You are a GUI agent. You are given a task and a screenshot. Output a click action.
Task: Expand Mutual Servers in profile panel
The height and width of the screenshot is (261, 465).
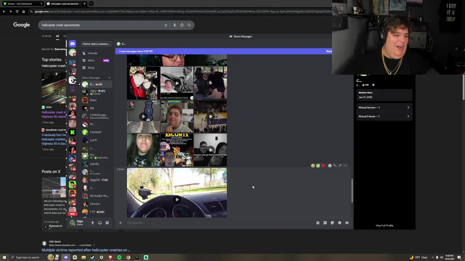(x=384, y=108)
